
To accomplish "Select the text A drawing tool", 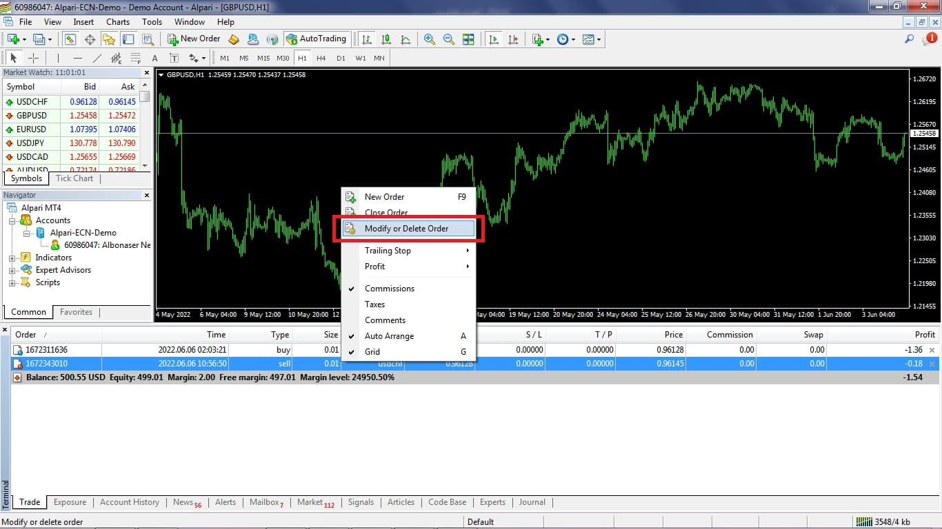I will coord(154,58).
